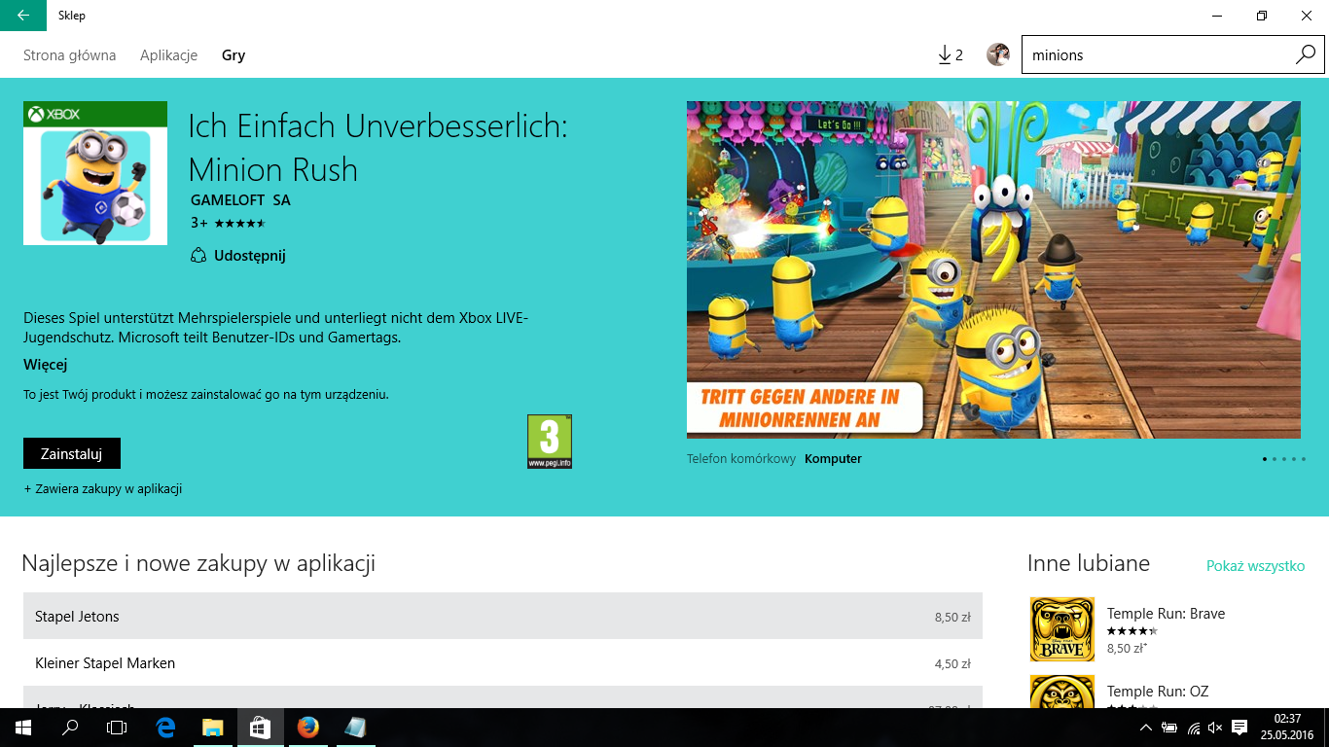1329x747 pixels.
Task: Click the Inne lubiane heading
Action: 1089,563
